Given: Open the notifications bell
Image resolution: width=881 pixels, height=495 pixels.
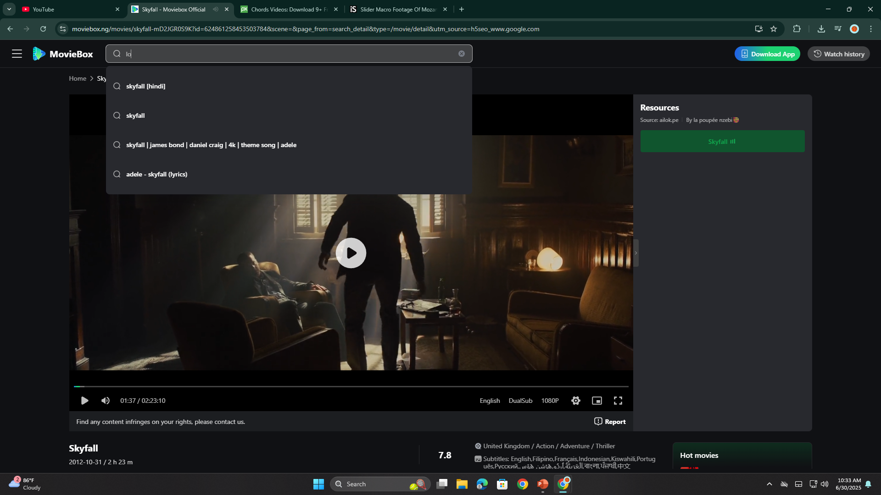Looking at the screenshot, I should coord(868,484).
